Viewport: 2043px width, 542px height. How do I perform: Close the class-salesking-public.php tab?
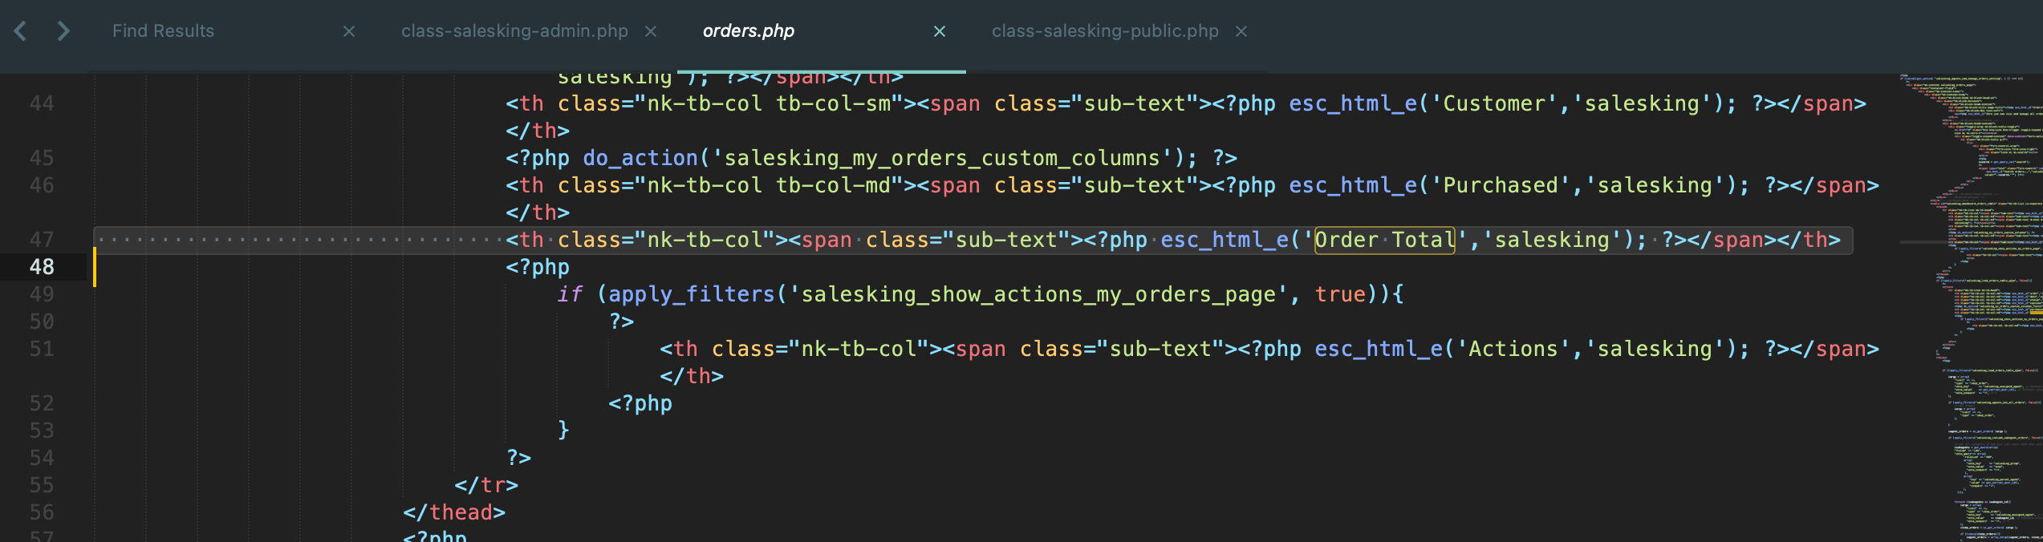(1241, 31)
